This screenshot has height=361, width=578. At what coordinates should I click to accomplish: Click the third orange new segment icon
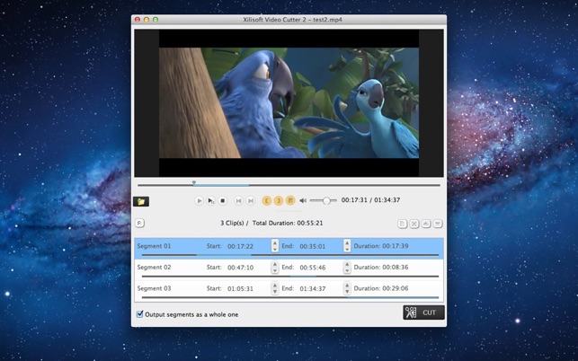[x=290, y=201]
